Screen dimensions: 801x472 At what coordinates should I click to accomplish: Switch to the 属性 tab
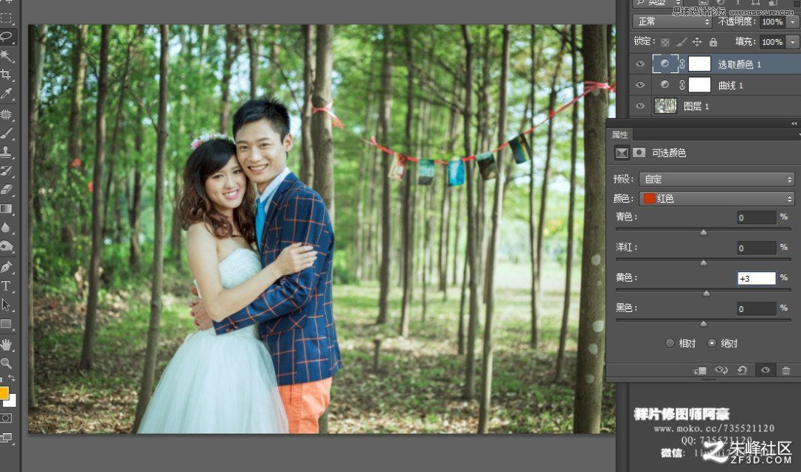click(620, 134)
